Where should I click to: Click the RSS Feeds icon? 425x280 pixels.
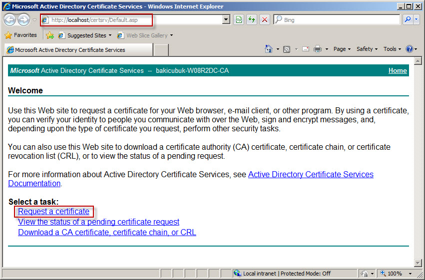287,49
